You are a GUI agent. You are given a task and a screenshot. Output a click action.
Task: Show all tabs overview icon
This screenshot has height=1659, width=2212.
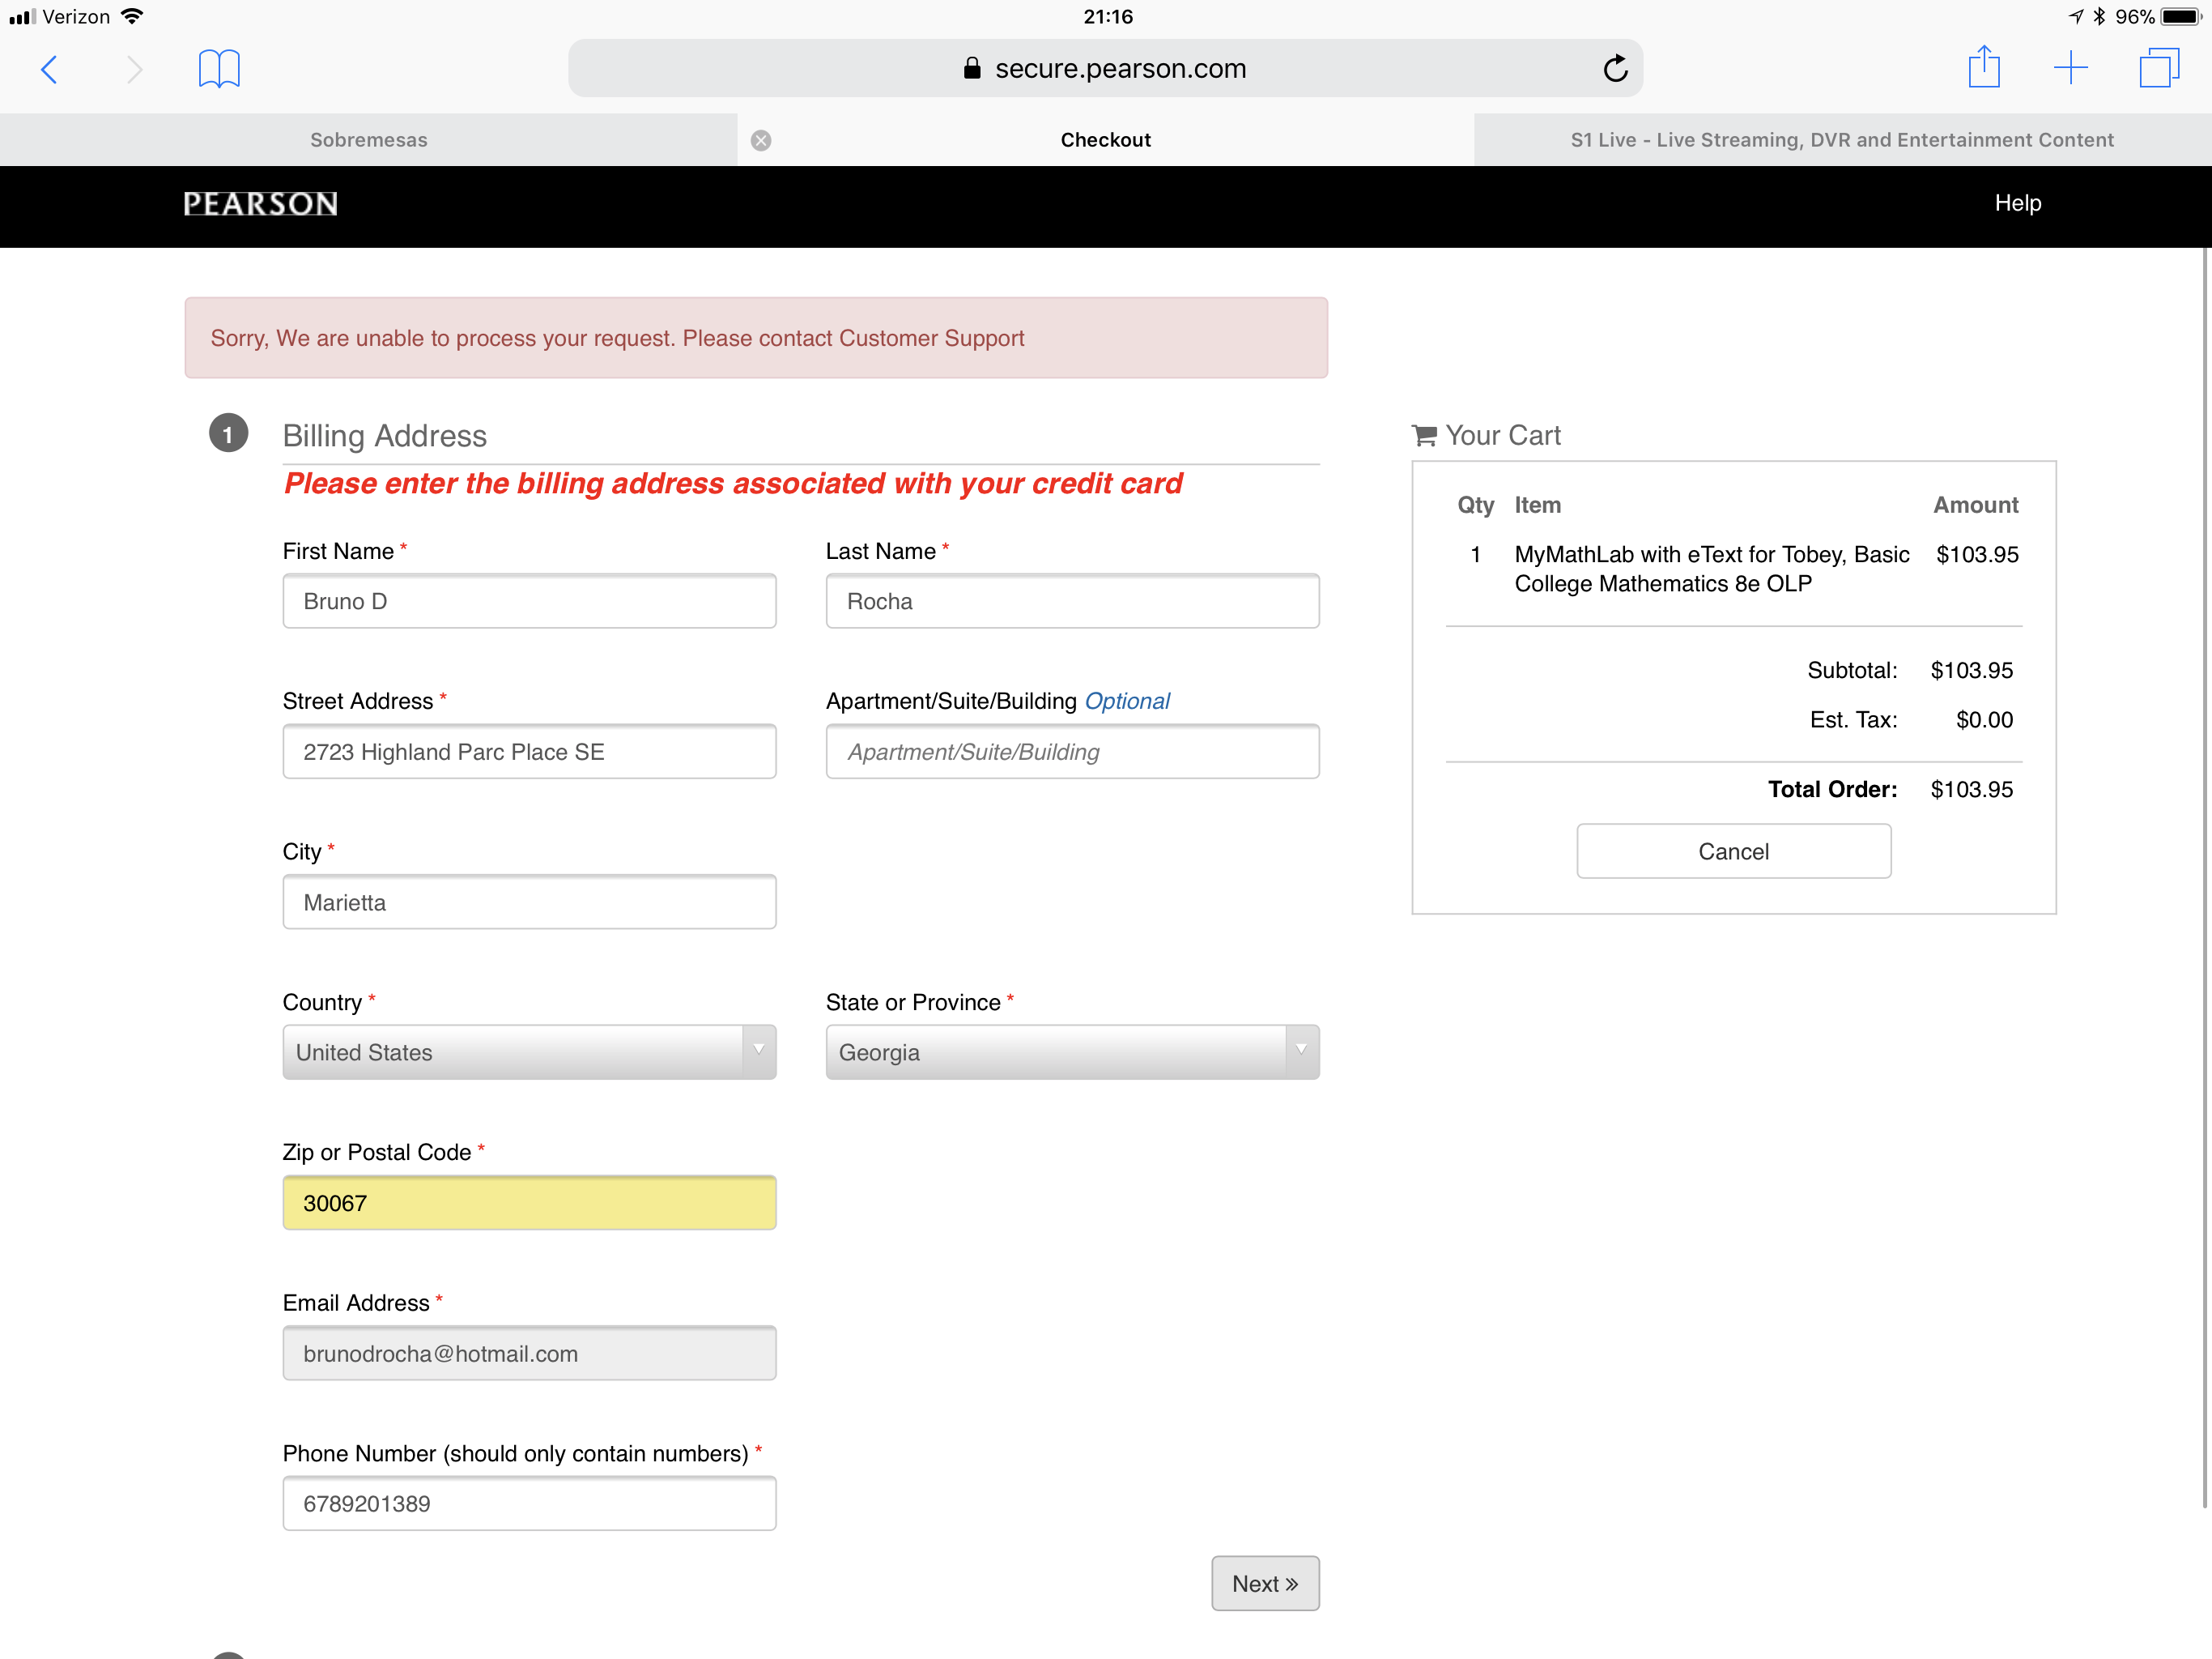tap(2158, 69)
